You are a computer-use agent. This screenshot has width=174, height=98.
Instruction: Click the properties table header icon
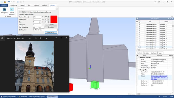point(137,56)
